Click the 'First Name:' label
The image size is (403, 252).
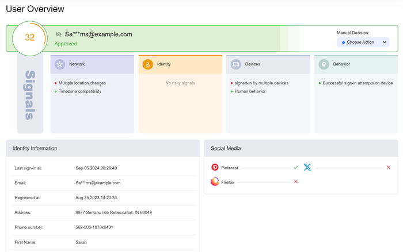click(25, 242)
